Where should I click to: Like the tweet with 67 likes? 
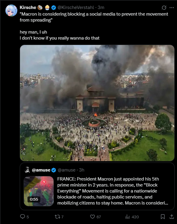point(95,217)
